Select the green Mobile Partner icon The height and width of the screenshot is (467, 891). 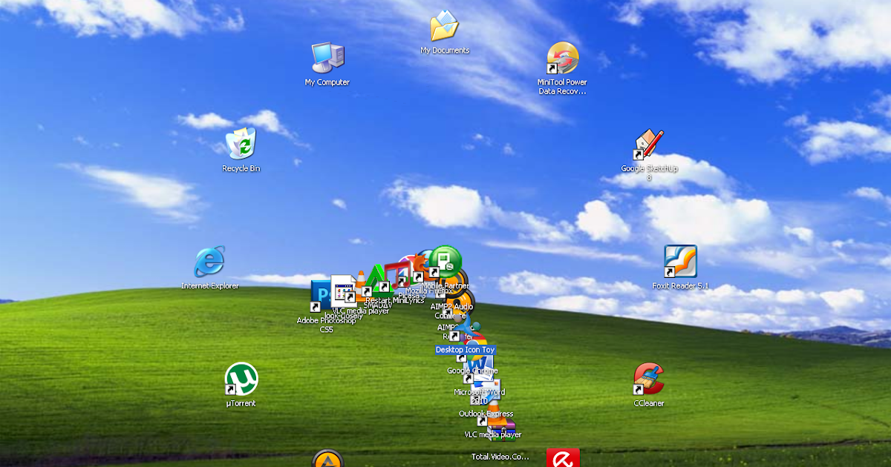coord(446,262)
